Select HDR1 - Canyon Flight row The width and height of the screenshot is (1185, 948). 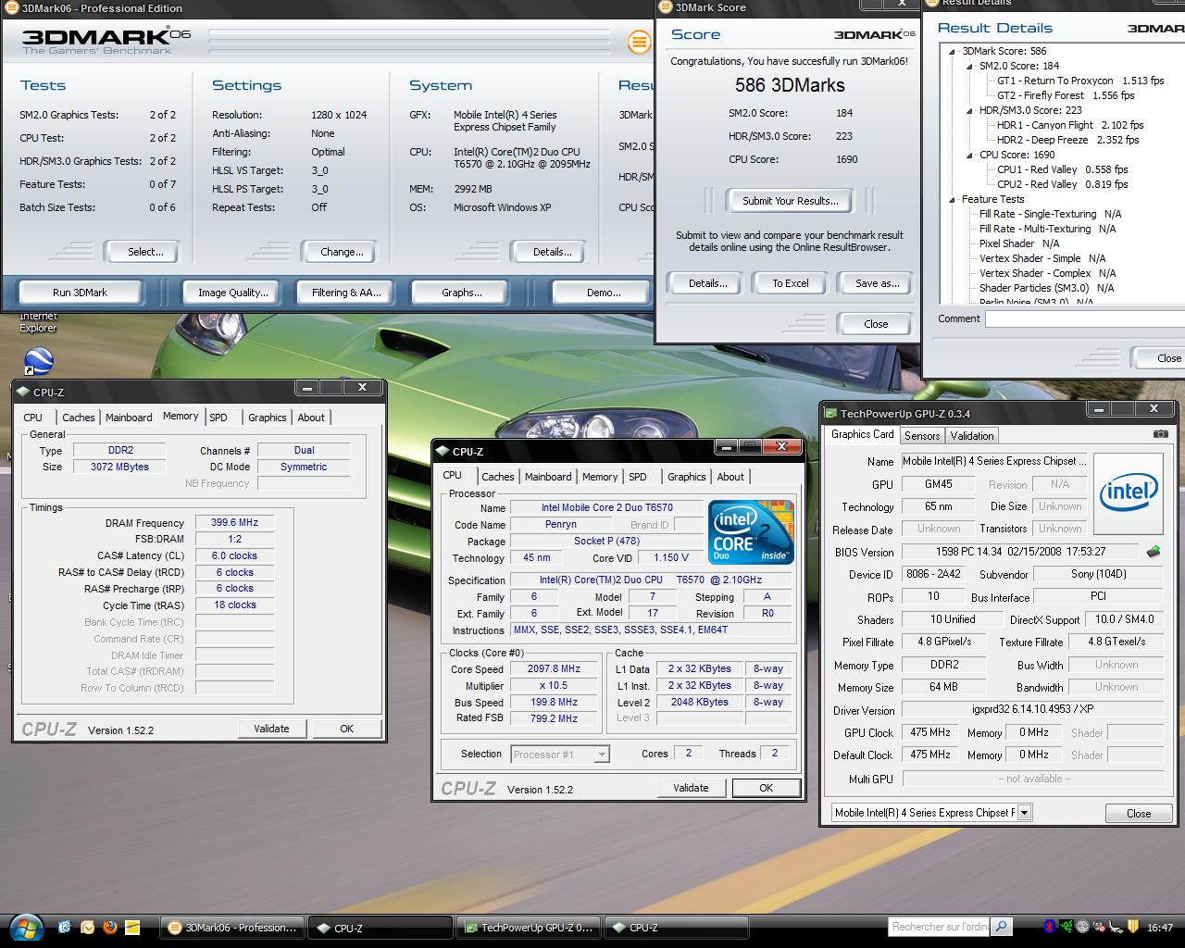[1070, 125]
